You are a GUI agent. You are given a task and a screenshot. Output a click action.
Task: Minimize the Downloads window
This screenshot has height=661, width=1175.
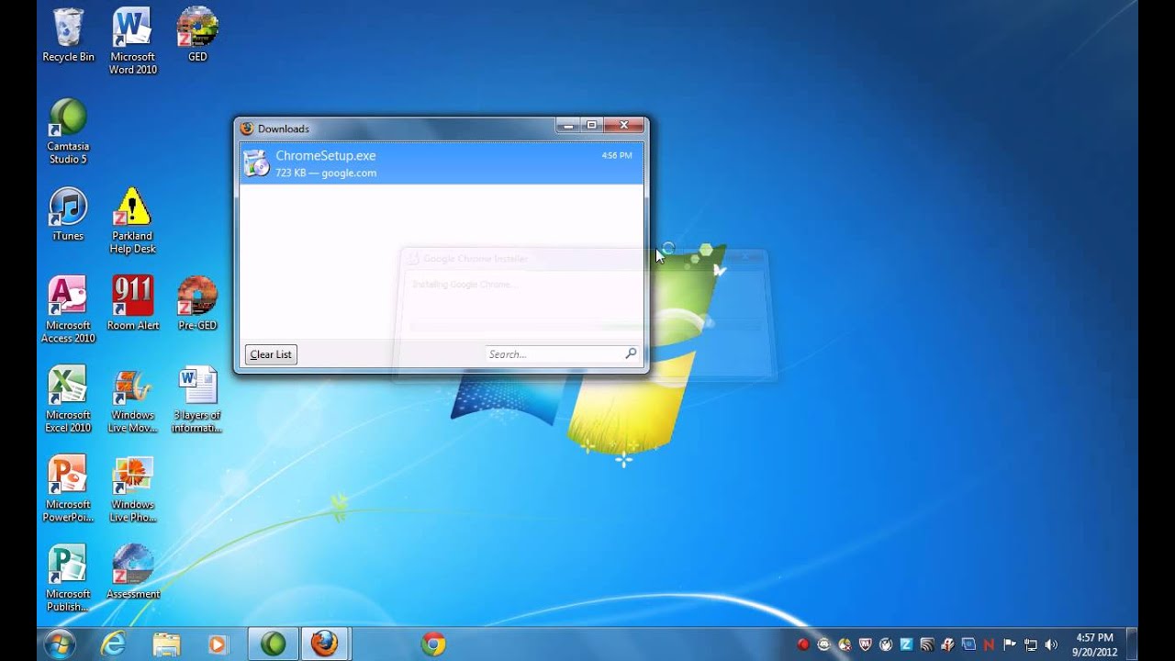[568, 125]
